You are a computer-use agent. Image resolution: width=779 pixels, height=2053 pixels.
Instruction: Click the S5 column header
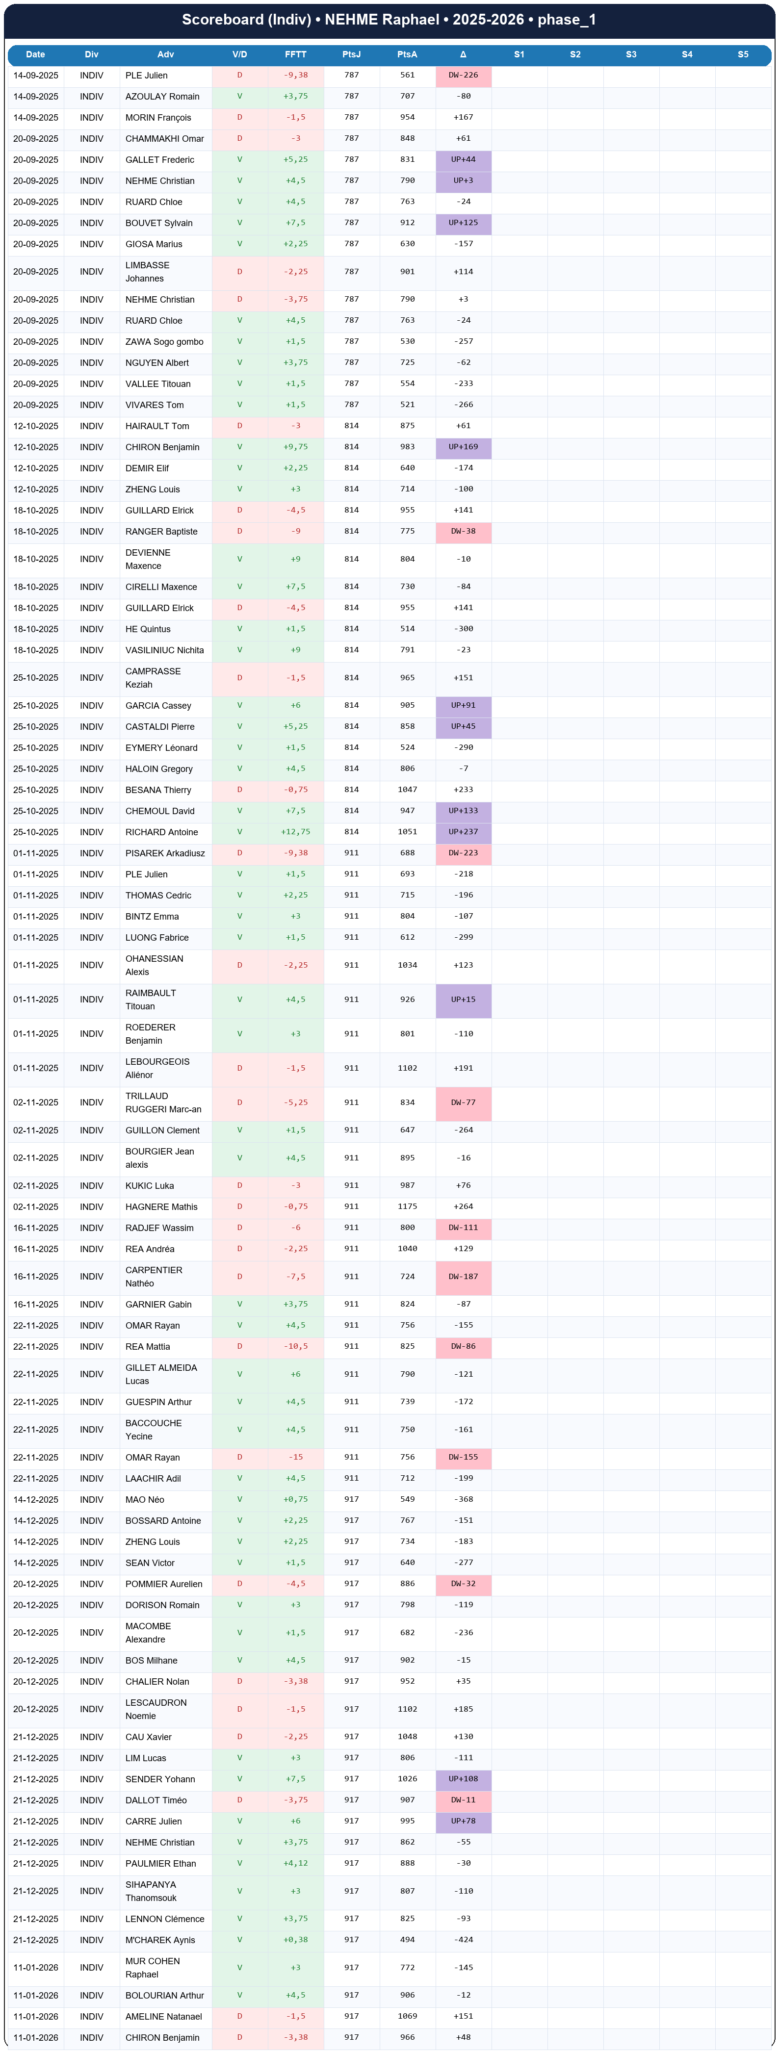pos(742,55)
